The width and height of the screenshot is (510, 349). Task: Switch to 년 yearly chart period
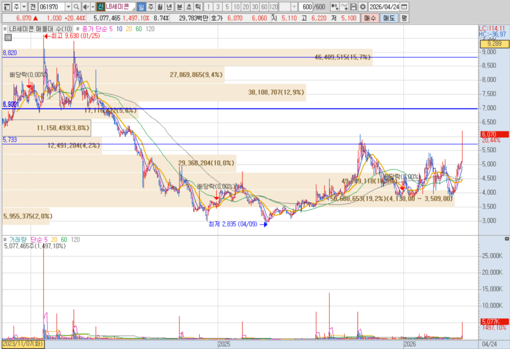169,7
